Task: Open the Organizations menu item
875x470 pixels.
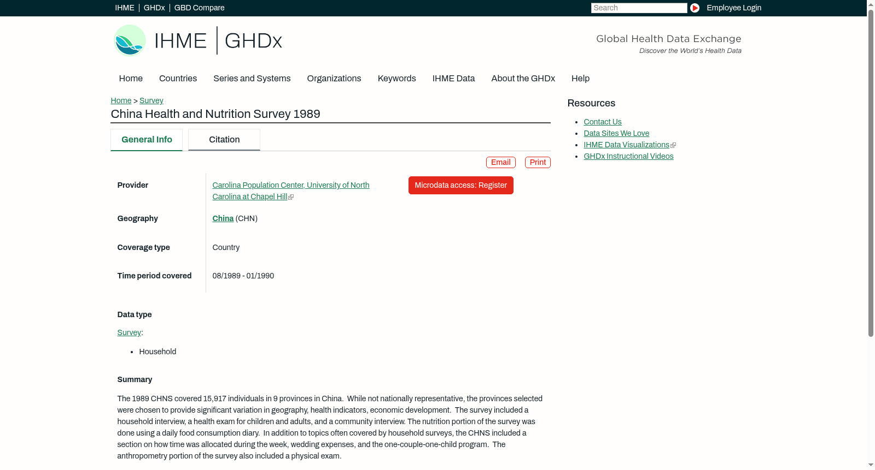Action: coord(334,79)
